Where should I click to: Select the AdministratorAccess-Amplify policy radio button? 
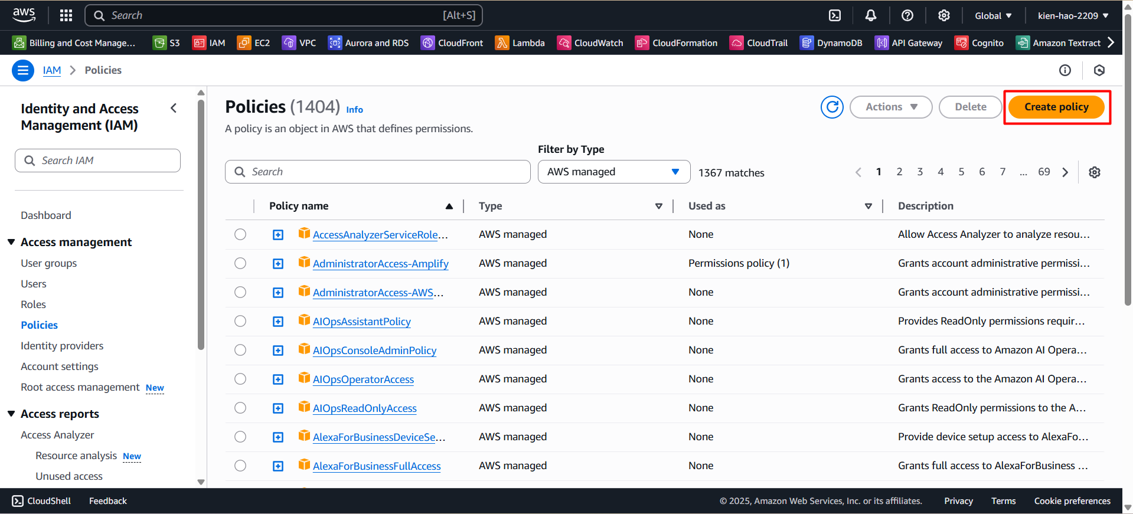point(240,263)
